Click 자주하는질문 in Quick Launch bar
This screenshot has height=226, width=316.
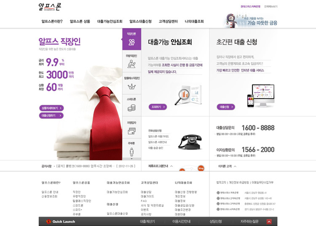point(249,221)
